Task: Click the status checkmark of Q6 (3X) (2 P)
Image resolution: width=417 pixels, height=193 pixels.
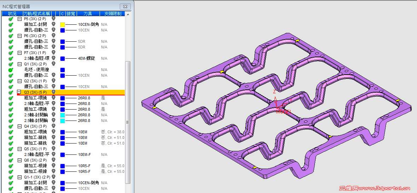Action: 11,160
